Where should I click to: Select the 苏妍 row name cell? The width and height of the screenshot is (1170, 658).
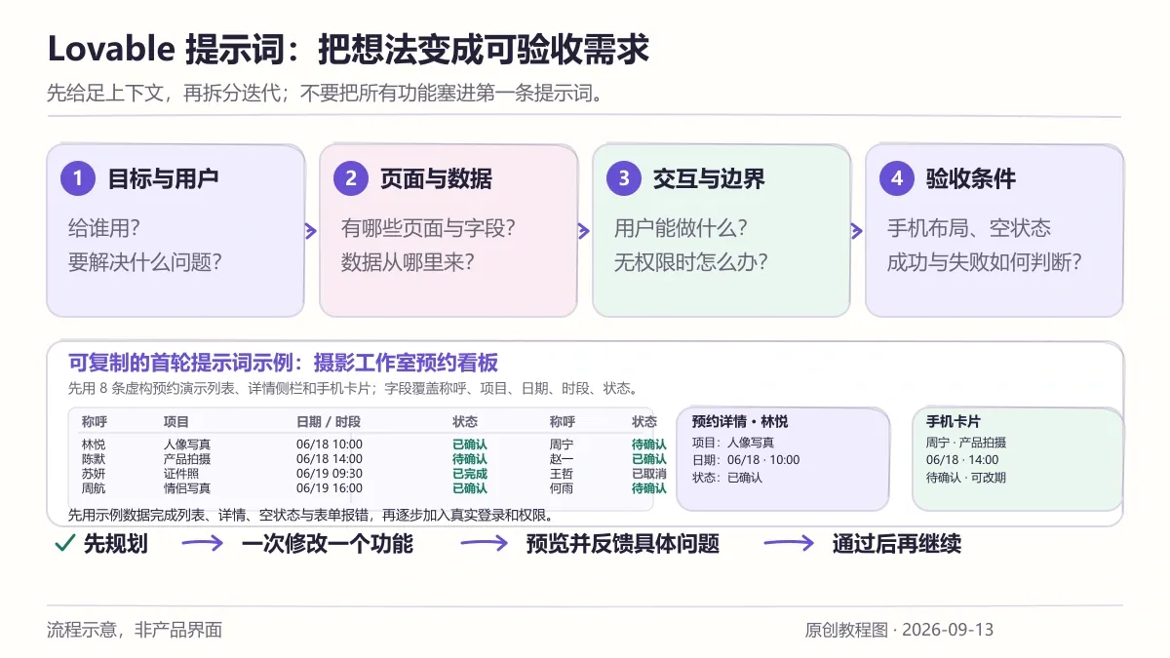[x=94, y=474]
